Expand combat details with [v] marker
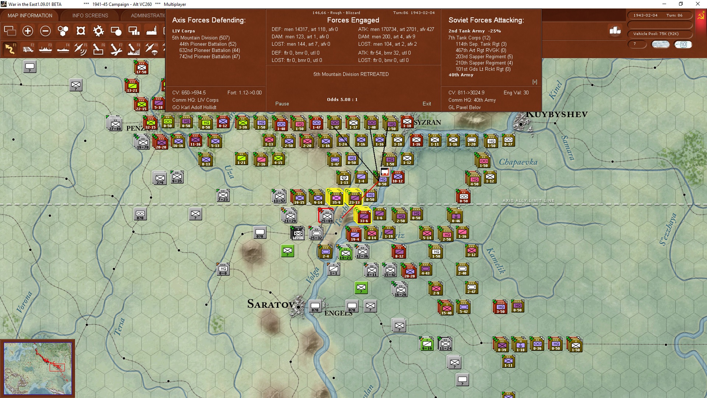This screenshot has height=398, width=707. click(x=535, y=82)
